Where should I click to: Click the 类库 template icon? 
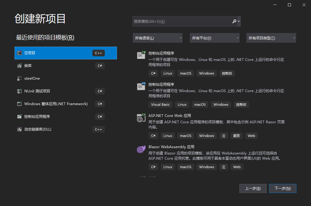pyautogui.click(x=19, y=66)
